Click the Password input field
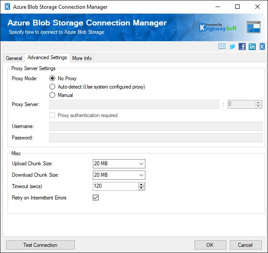 coord(156,138)
